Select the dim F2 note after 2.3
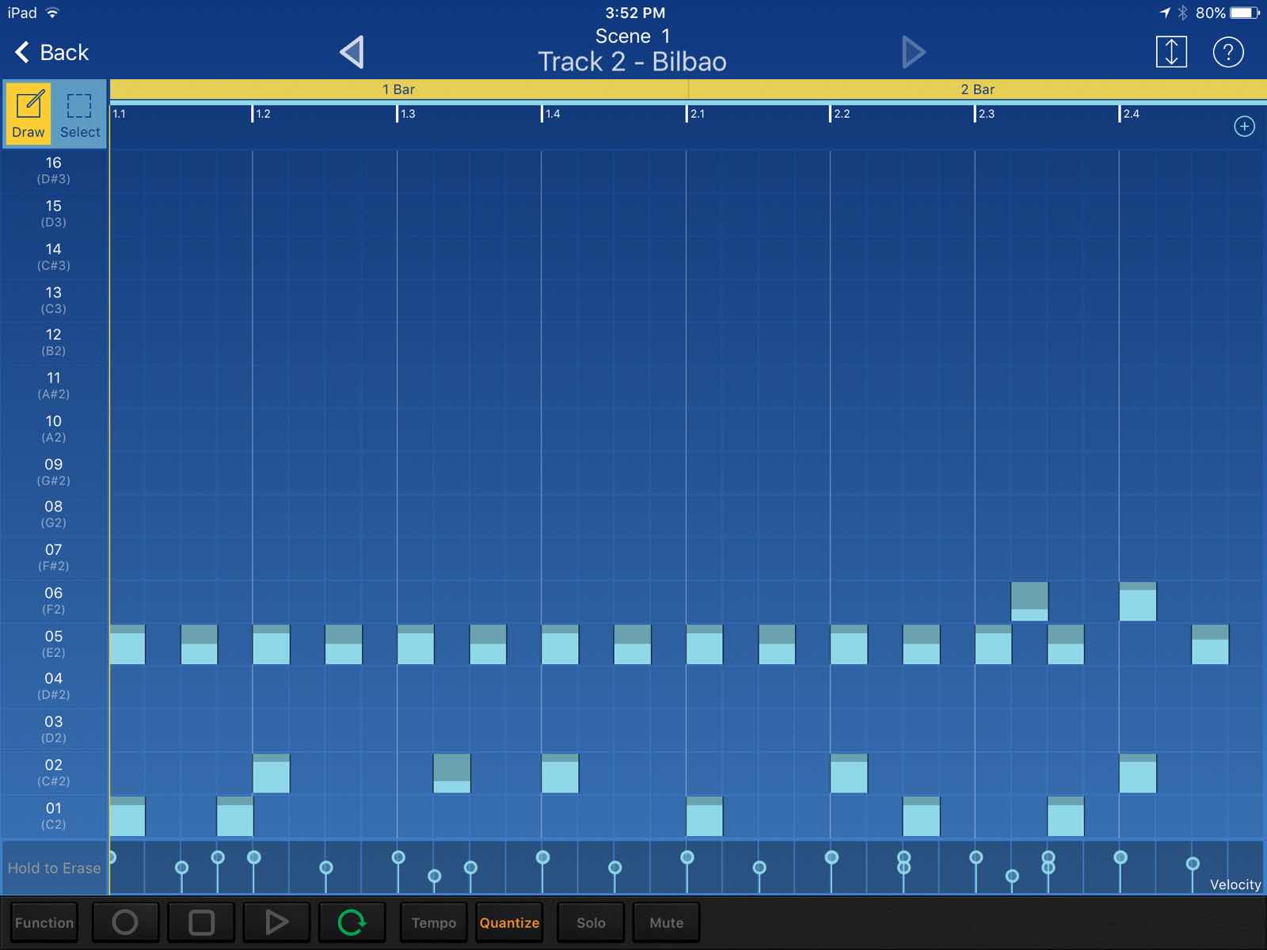The height and width of the screenshot is (950, 1267). [x=1029, y=602]
